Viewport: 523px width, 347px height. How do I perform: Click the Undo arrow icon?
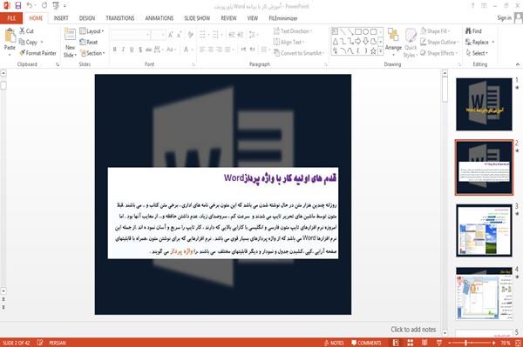coord(30,5)
